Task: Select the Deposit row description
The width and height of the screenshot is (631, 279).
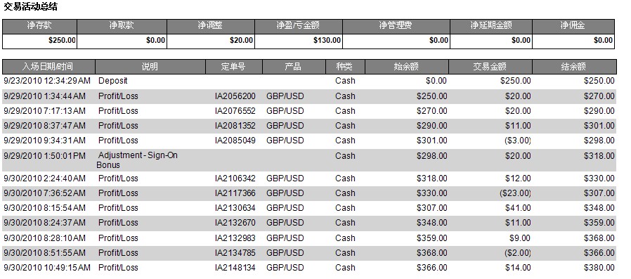Action: 112,81
